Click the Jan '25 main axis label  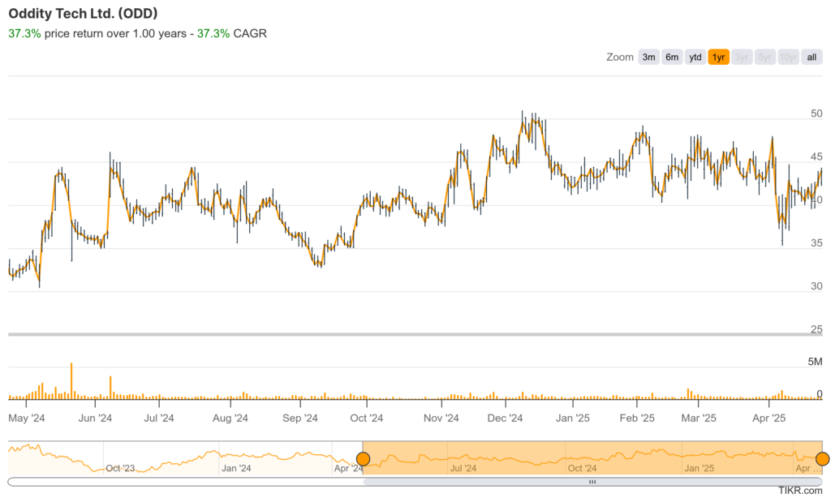click(572, 418)
